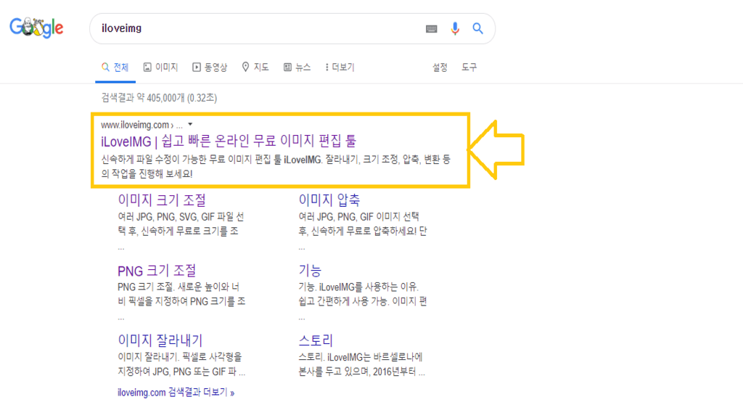Viewport: 743px width, 418px height.
Task: Open 설정 options
Action: pos(440,67)
